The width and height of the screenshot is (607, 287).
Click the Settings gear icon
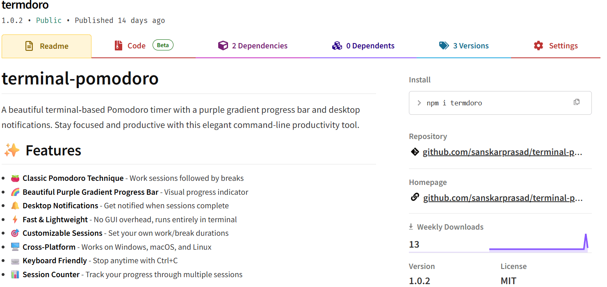[539, 46]
